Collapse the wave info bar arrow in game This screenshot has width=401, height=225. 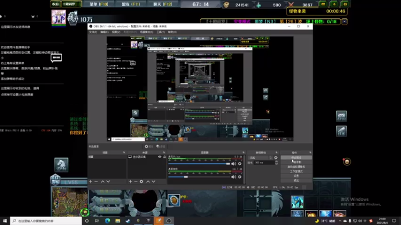(344, 21)
